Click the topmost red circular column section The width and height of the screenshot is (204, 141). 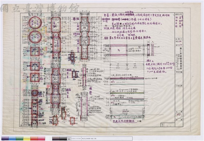pyautogui.click(x=35, y=23)
